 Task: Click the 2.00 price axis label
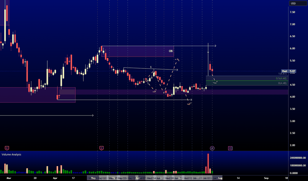[292, 145]
